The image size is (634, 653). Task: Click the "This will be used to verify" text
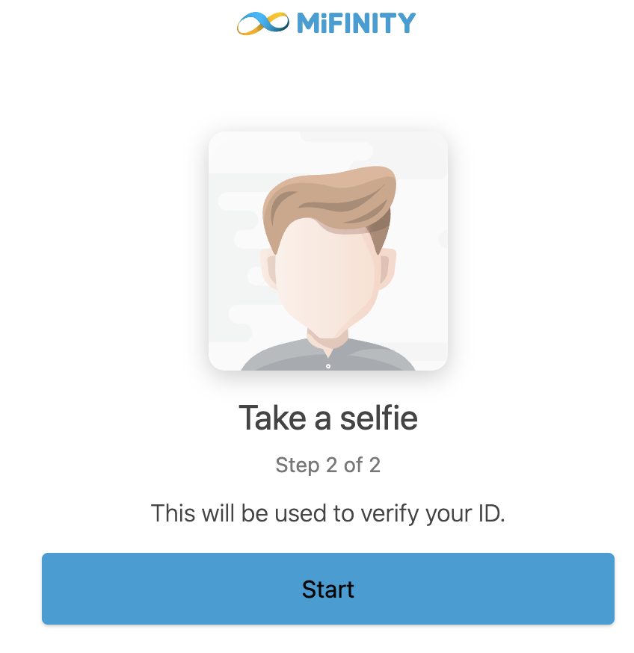point(327,513)
